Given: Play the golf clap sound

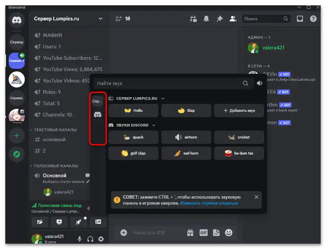Looking at the screenshot, I should click(x=133, y=153).
